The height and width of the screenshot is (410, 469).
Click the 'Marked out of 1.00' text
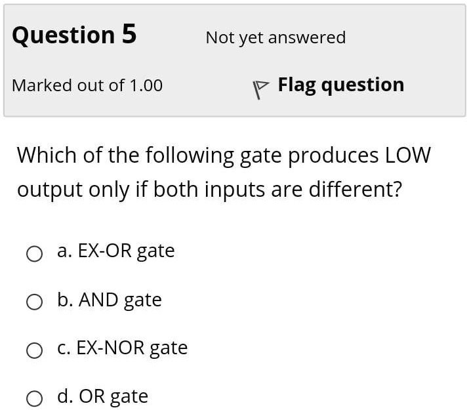pos(87,85)
